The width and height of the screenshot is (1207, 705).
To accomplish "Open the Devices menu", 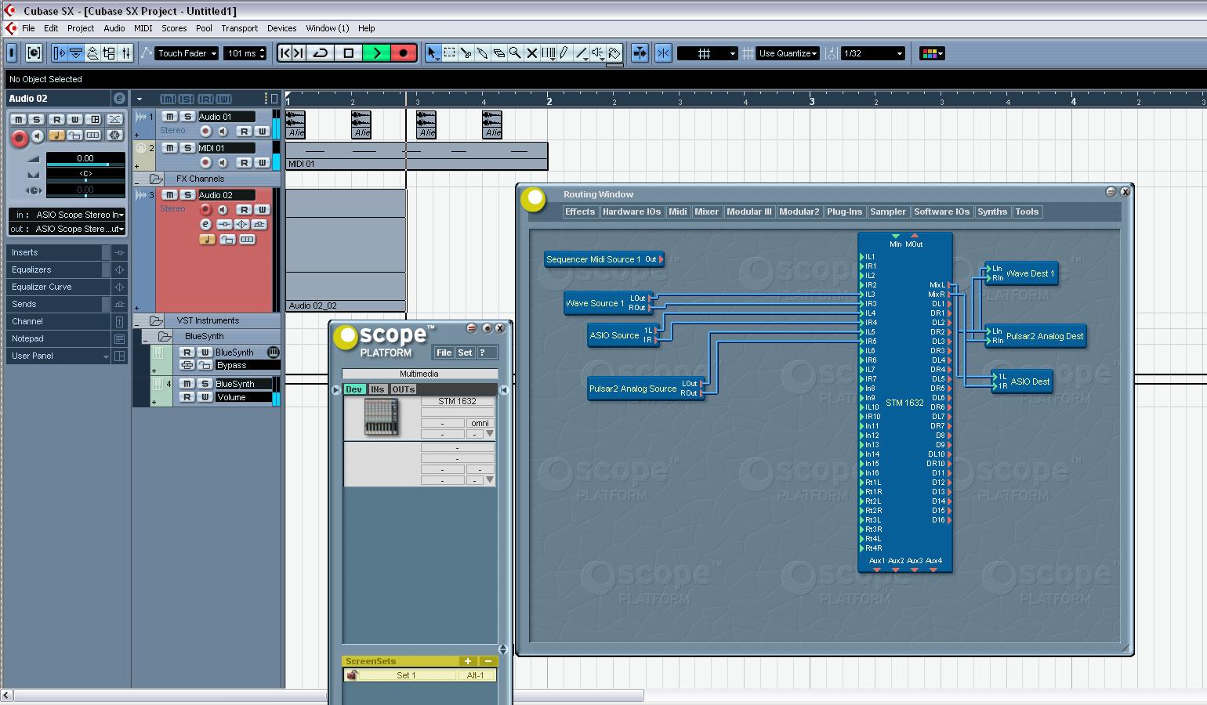I will [x=282, y=27].
